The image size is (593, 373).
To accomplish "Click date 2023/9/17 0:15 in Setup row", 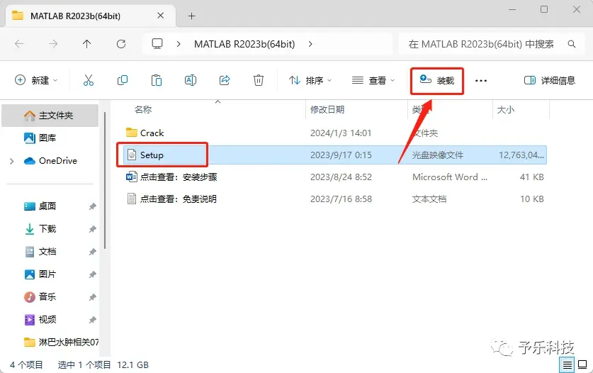I will (341, 155).
